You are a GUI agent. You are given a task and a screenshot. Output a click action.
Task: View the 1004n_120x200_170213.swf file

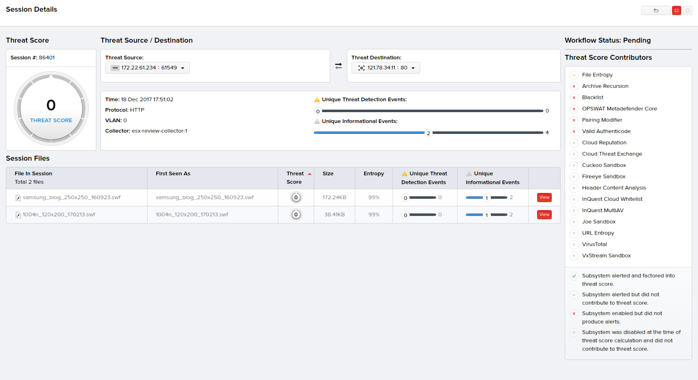(544, 215)
